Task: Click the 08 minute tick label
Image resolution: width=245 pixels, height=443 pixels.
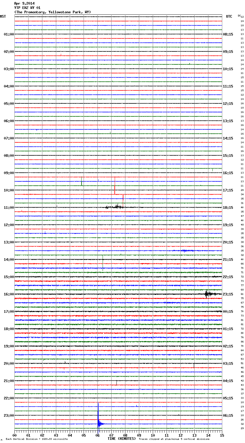Action: pos(125,435)
